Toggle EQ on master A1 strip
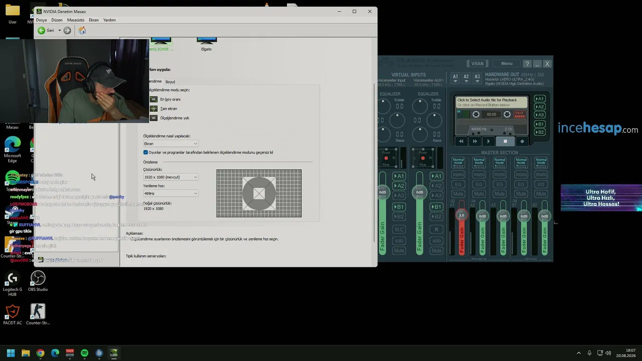Image resolution: width=642 pixels, height=361 pixels. click(458, 184)
